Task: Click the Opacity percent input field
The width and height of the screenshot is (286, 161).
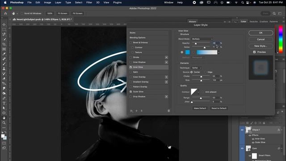Action: 215,43
